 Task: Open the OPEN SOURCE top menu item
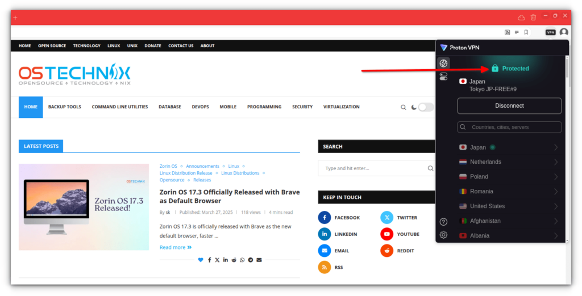tap(52, 46)
